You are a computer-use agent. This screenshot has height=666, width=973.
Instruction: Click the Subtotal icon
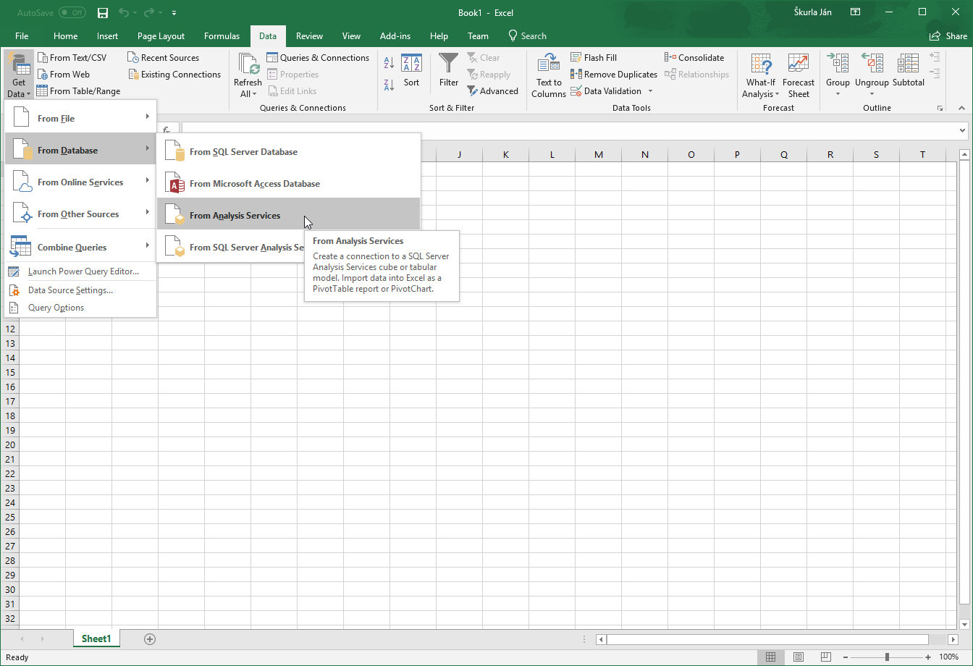(x=908, y=65)
